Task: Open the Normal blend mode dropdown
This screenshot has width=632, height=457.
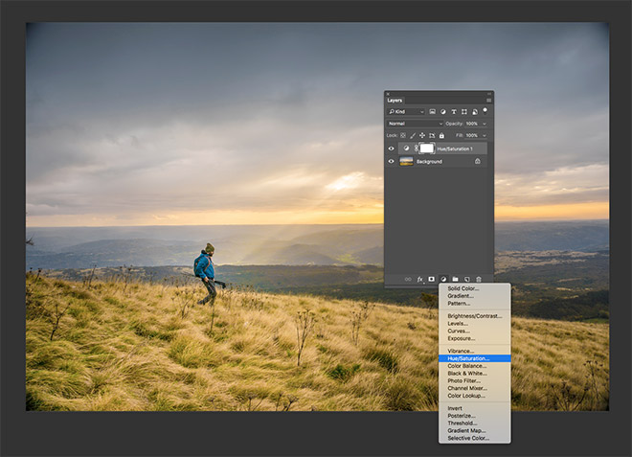Action: 414,124
